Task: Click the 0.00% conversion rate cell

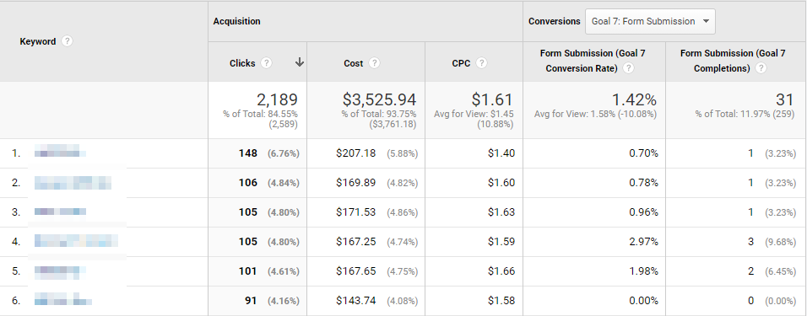Action: [x=594, y=301]
